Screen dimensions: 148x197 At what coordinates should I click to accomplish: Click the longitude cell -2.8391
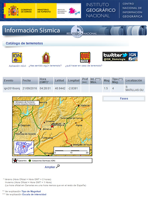74,88
